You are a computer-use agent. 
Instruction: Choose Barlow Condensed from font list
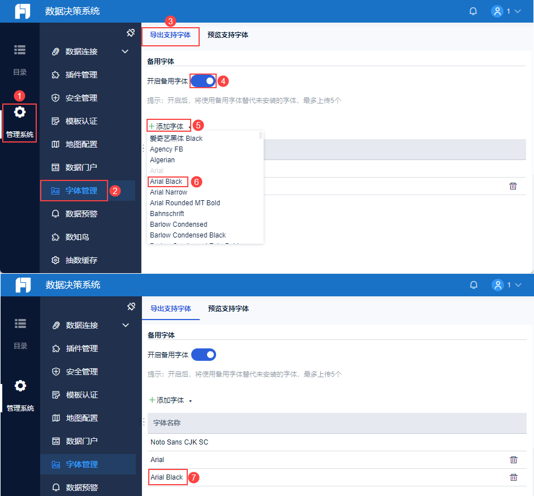tap(178, 225)
